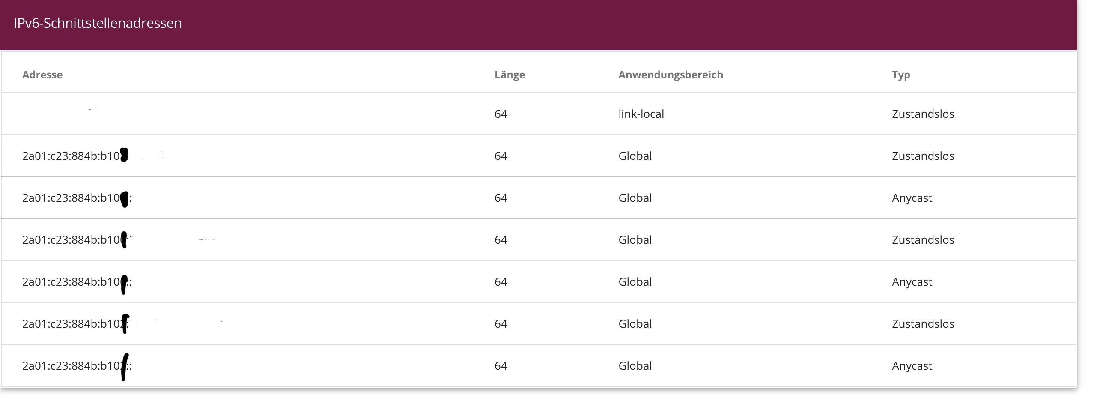The image size is (1094, 395).
Task: Click Zustandslos in the second table row
Action: (923, 156)
